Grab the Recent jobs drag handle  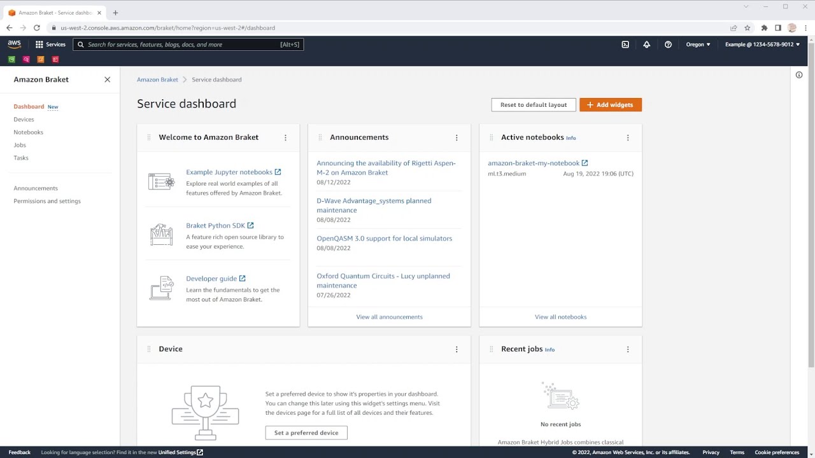click(492, 349)
